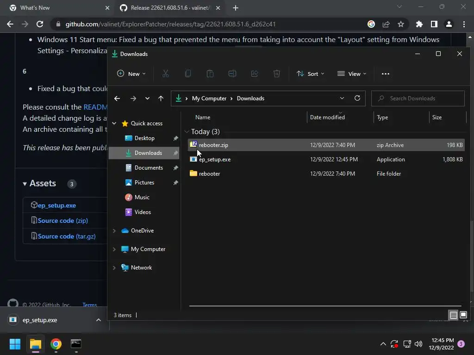The height and width of the screenshot is (355, 474).
Task: Select Pictures in Quick access
Action: click(144, 182)
